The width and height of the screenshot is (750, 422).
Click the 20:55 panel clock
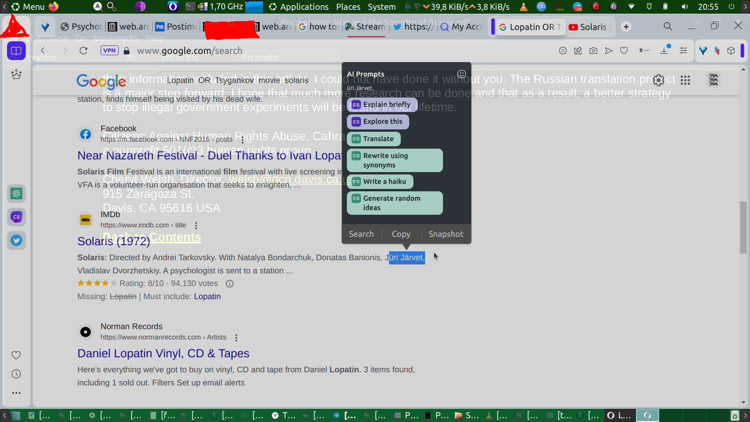click(708, 7)
